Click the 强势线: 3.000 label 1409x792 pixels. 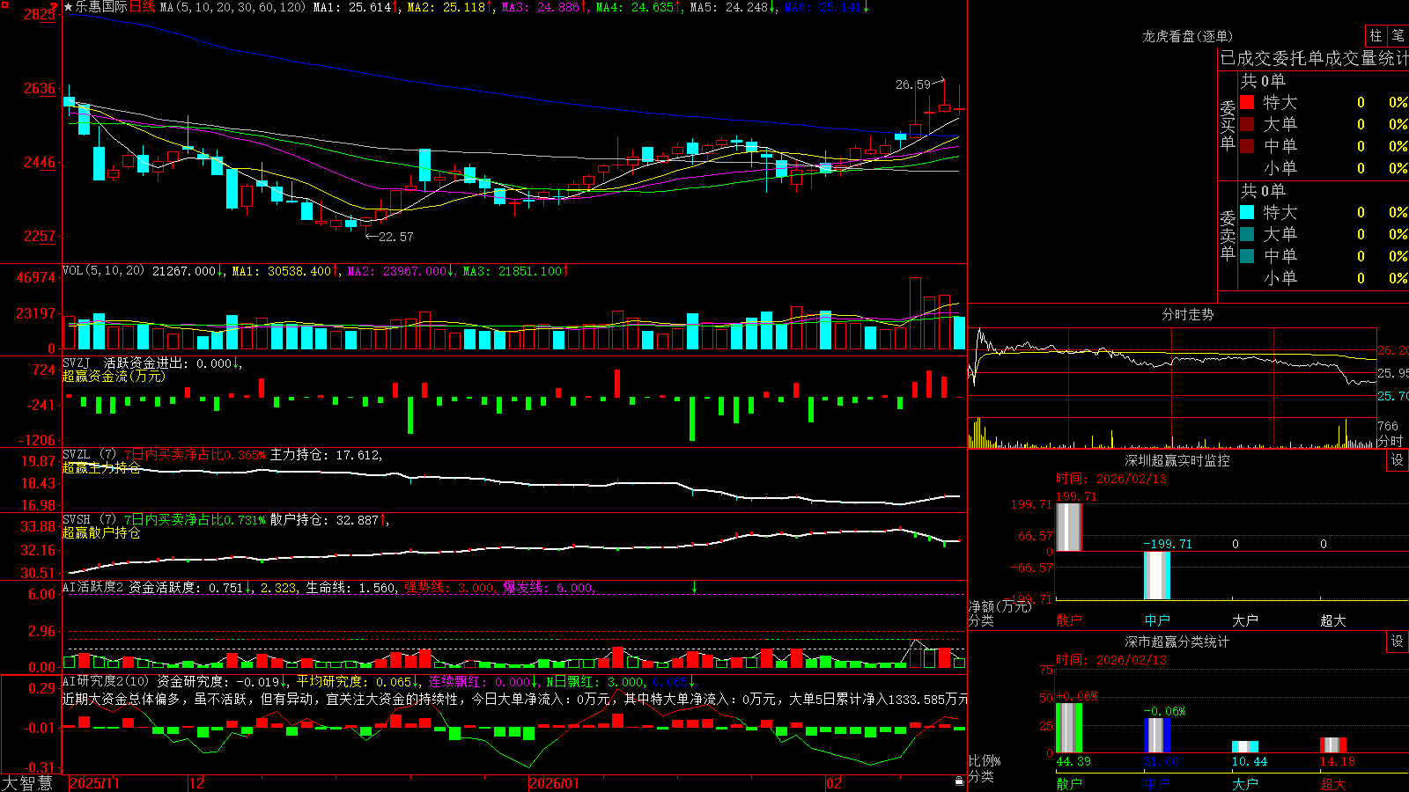[449, 588]
